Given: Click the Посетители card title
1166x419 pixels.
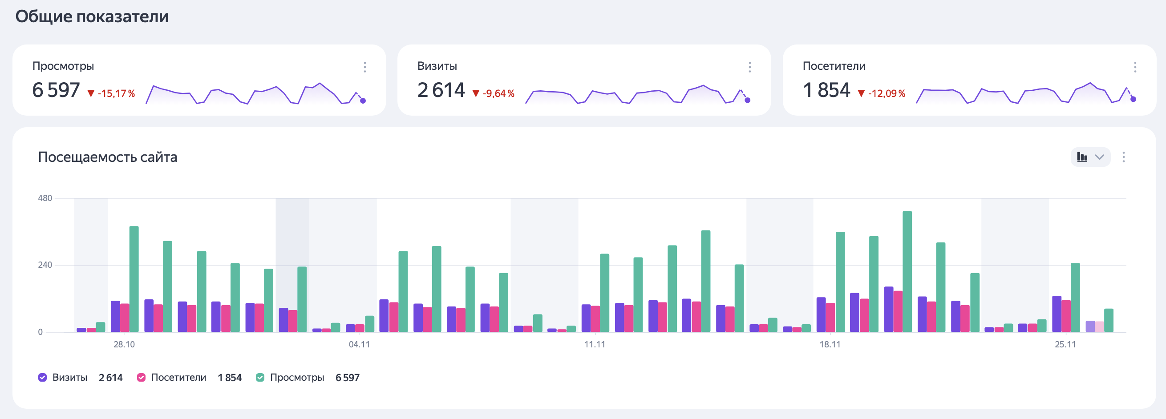Looking at the screenshot, I should pos(834,66).
